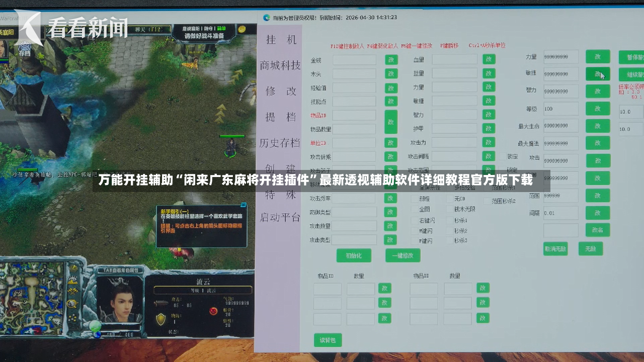Apply 改 button for 攻击频率 row
Image resolution: width=644 pixels, height=362 pixels.
tap(391, 198)
